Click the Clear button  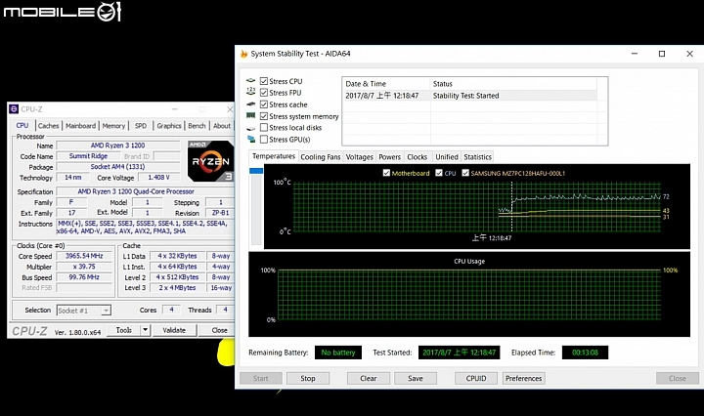(x=369, y=378)
